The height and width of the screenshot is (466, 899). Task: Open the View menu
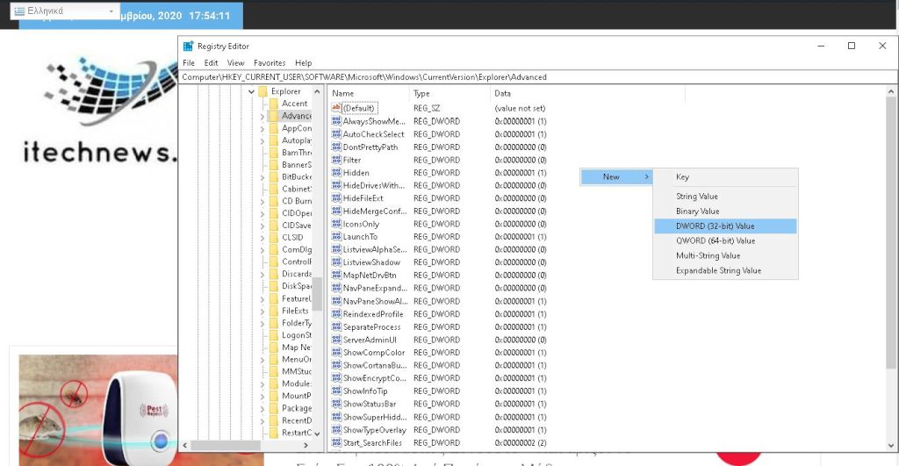point(235,63)
